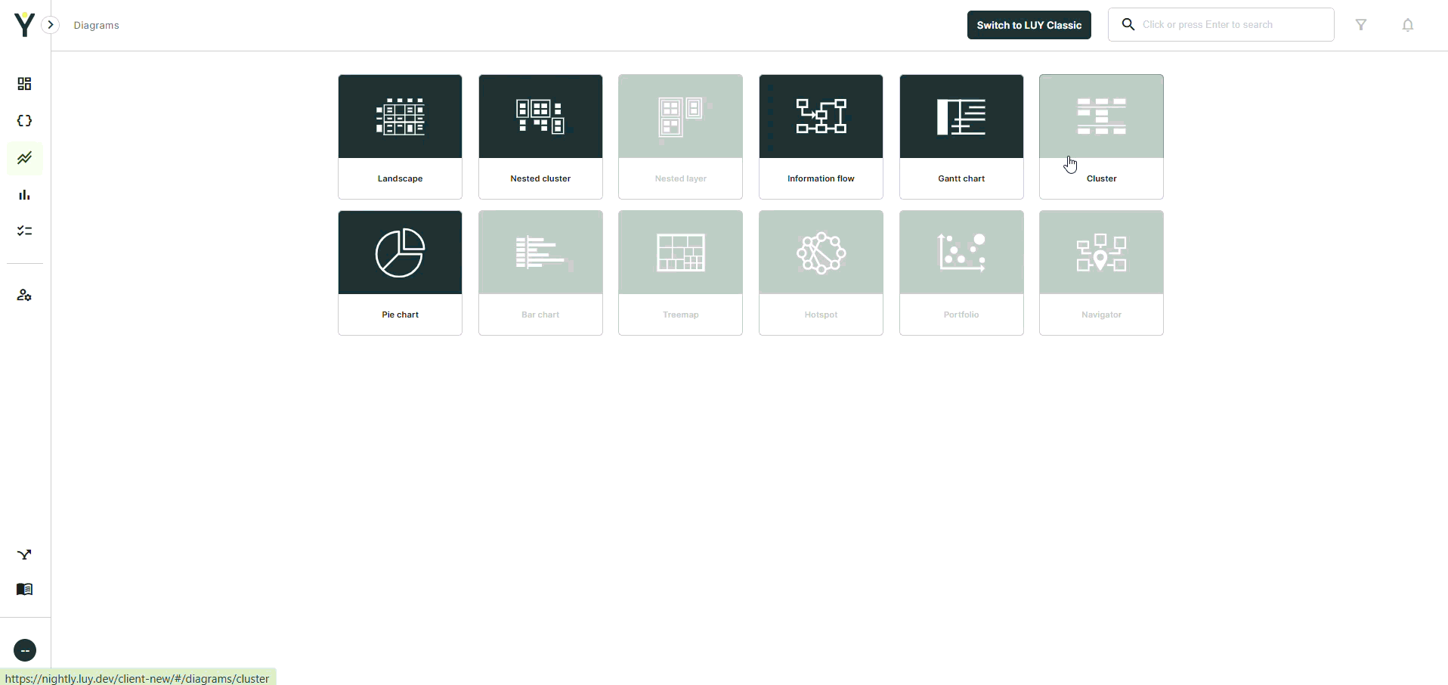Select the Information flow diagram tile

[x=821, y=136]
